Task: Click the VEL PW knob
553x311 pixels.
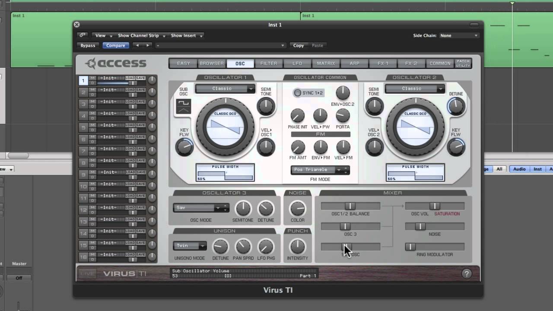Action: pyautogui.click(x=320, y=116)
